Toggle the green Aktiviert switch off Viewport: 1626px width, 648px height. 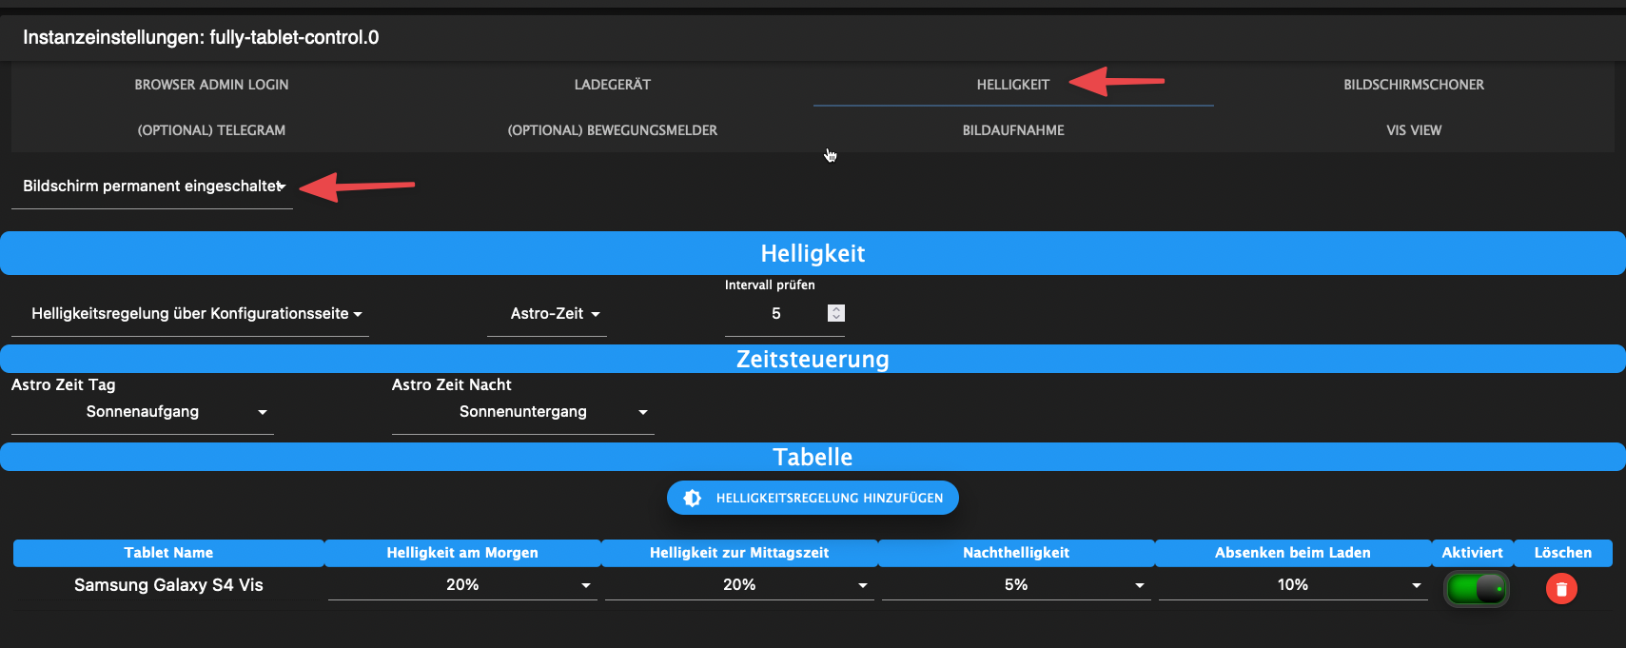point(1476,589)
